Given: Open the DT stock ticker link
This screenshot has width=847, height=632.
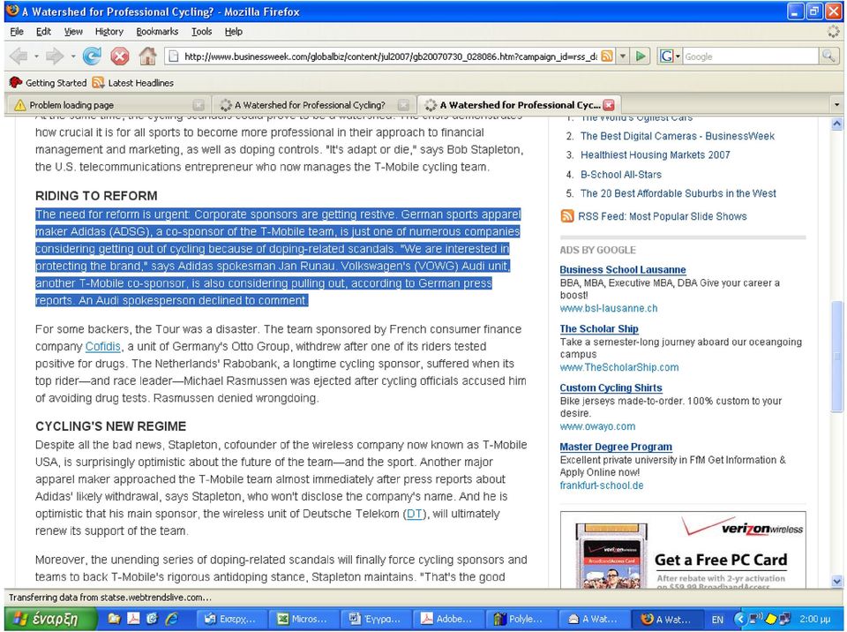Looking at the screenshot, I should [x=415, y=514].
